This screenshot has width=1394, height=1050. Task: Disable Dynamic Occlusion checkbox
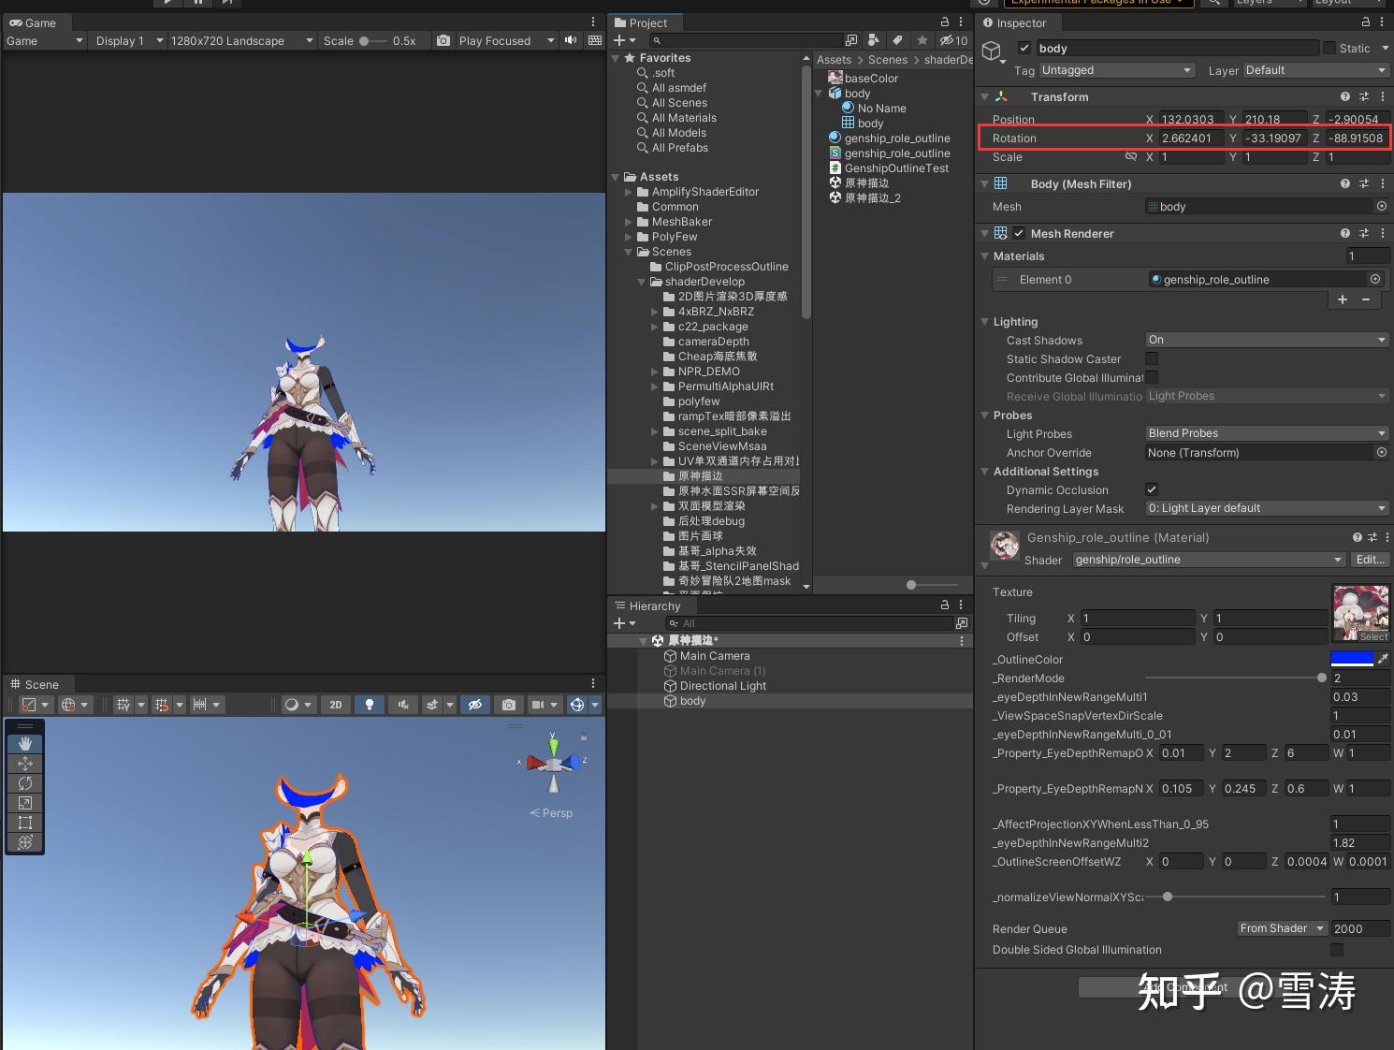pyautogui.click(x=1152, y=489)
